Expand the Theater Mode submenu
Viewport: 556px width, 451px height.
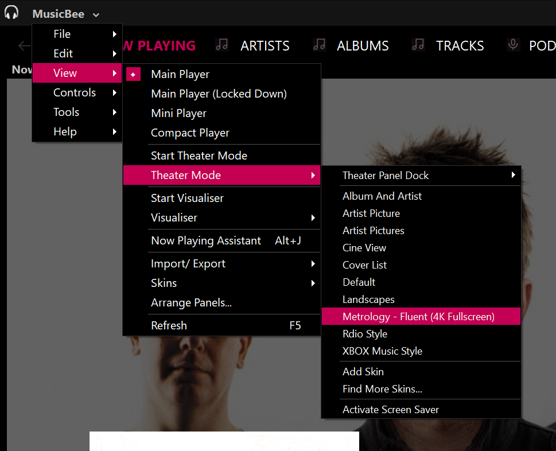tap(221, 175)
